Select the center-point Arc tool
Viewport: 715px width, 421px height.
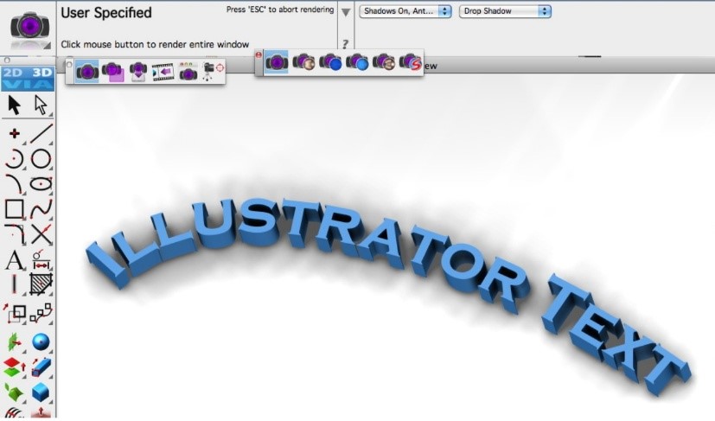coord(14,159)
